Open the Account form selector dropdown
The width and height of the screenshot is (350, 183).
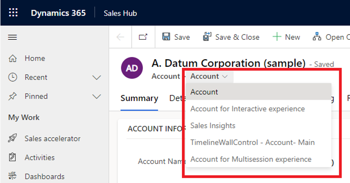(209, 76)
